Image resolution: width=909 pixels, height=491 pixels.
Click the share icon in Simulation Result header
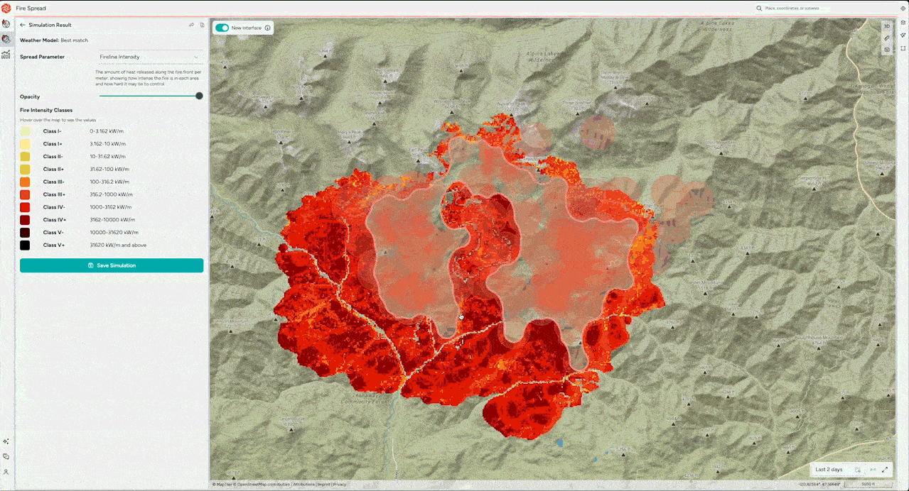(191, 25)
